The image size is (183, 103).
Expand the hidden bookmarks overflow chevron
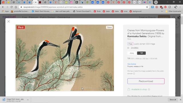162,11
